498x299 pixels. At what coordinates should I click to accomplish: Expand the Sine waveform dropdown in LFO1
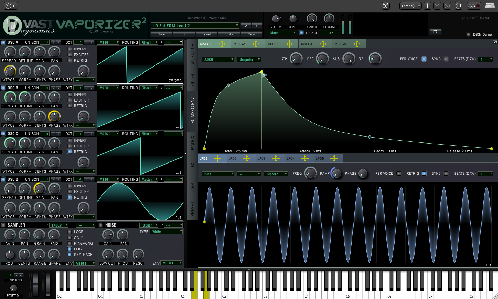point(218,174)
